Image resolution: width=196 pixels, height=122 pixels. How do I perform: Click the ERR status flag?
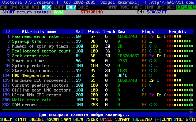pyautogui.click(x=4, y=7)
